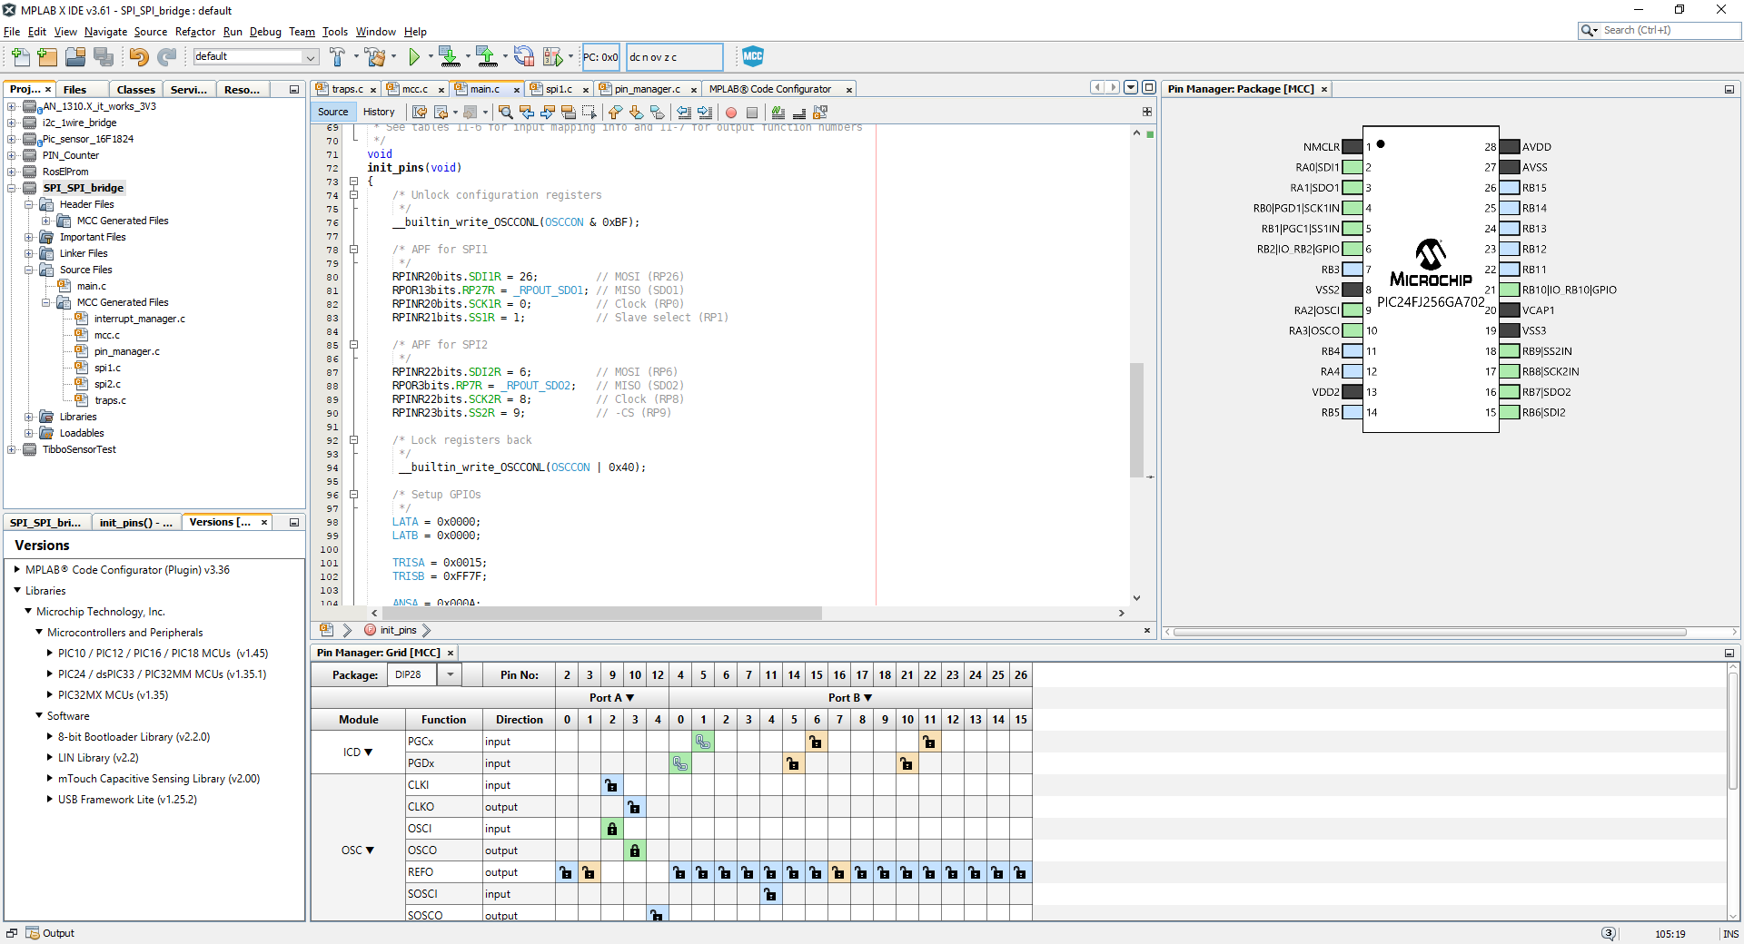Click the Next Bookmark icon
This screenshot has width=1744, height=944.
coord(636,112)
